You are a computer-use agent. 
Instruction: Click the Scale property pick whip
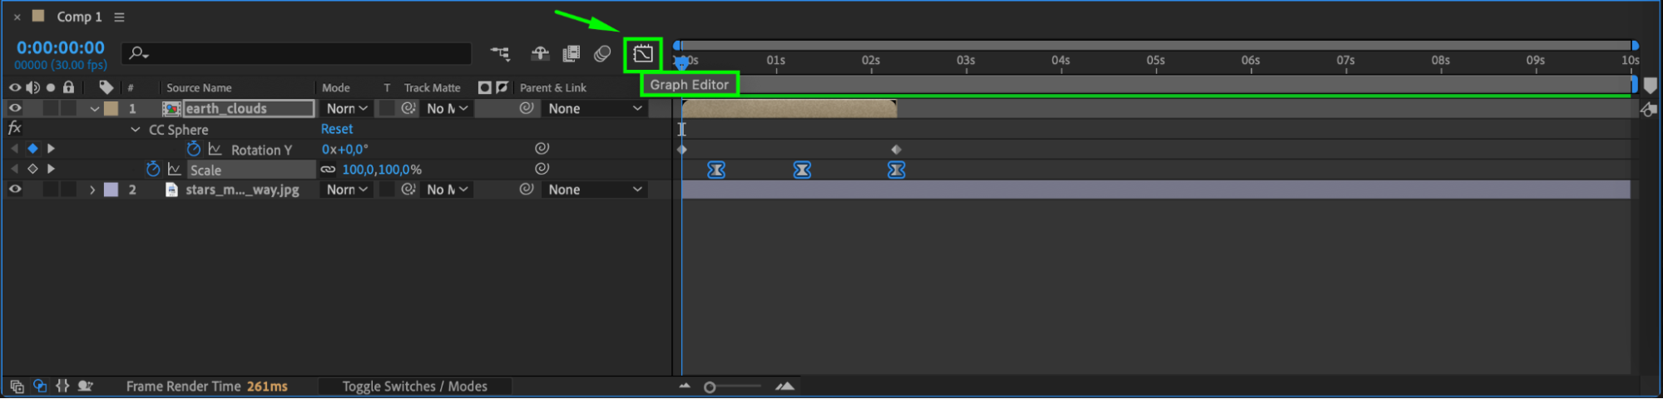pos(542,169)
